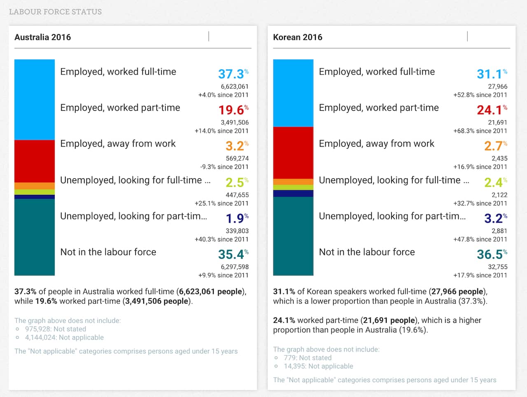
Task: Click the Employed, worked full-time label for Australia
Action: [x=118, y=72]
